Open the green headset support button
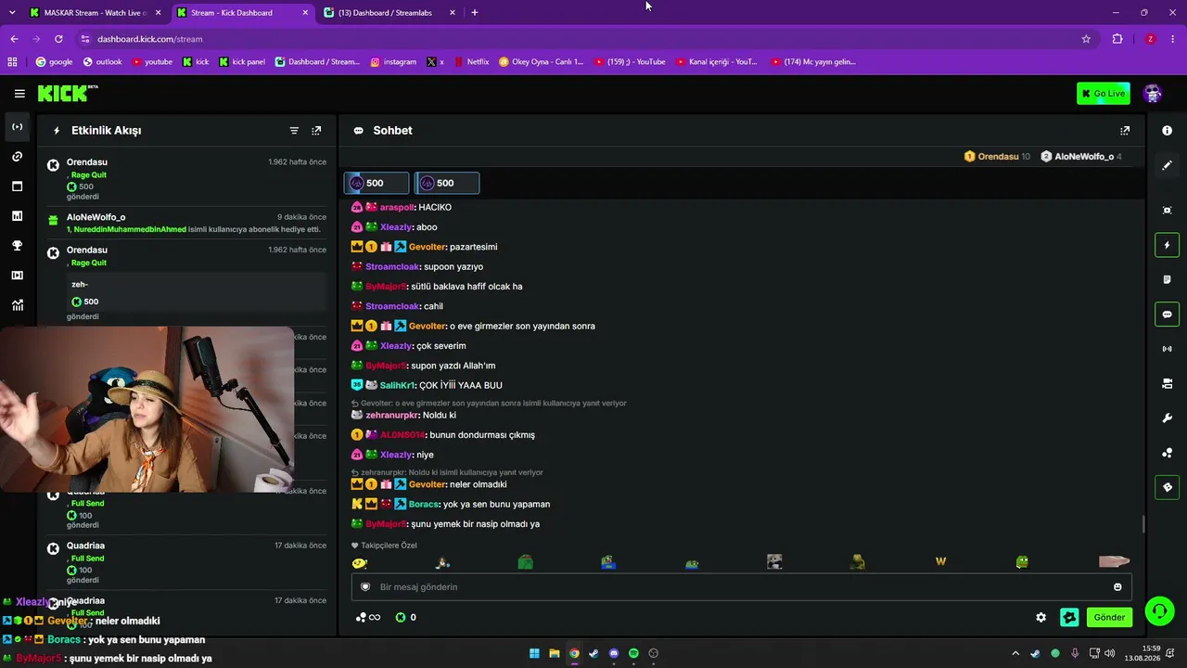Screen dimensions: 1187x668 pos(1159,611)
